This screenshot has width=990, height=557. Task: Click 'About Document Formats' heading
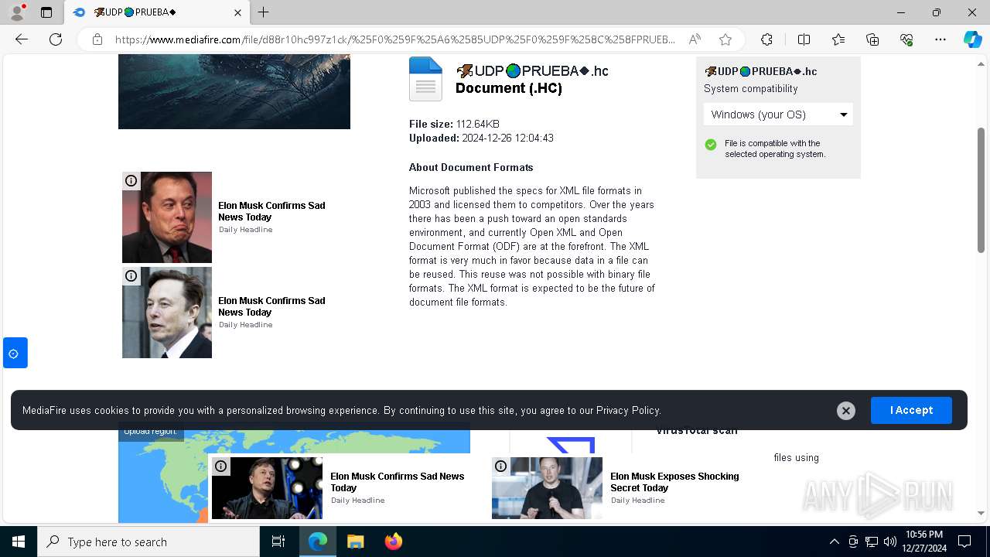pos(471,167)
